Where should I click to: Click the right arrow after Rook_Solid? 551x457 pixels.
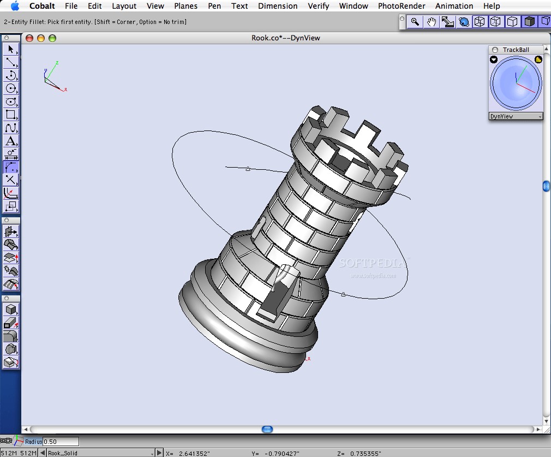click(159, 453)
